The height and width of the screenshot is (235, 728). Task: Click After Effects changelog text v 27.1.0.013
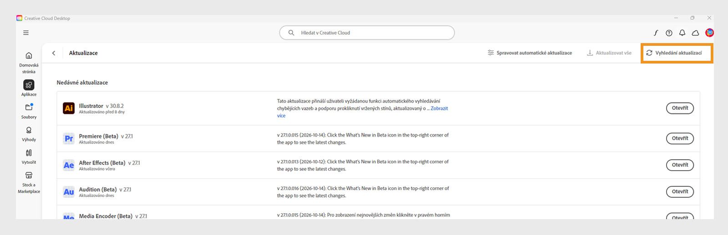click(363, 165)
